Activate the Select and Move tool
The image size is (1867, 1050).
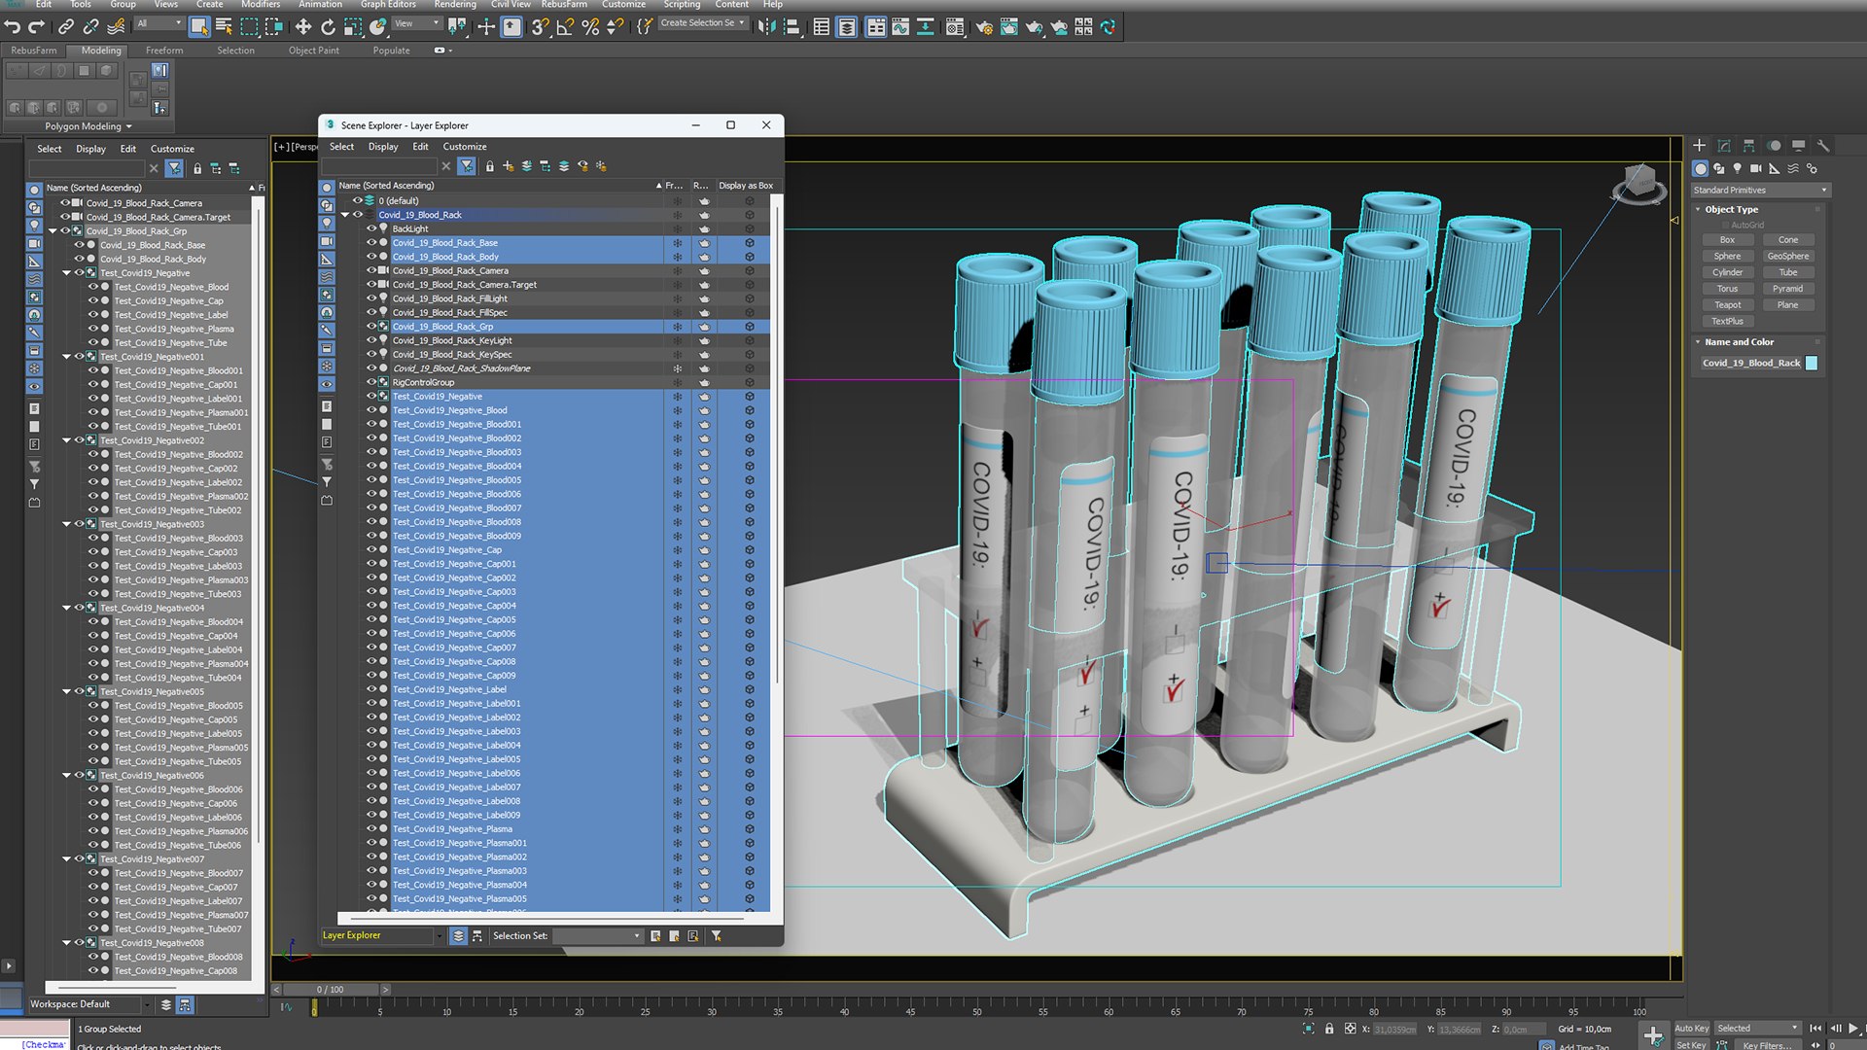point(303,26)
